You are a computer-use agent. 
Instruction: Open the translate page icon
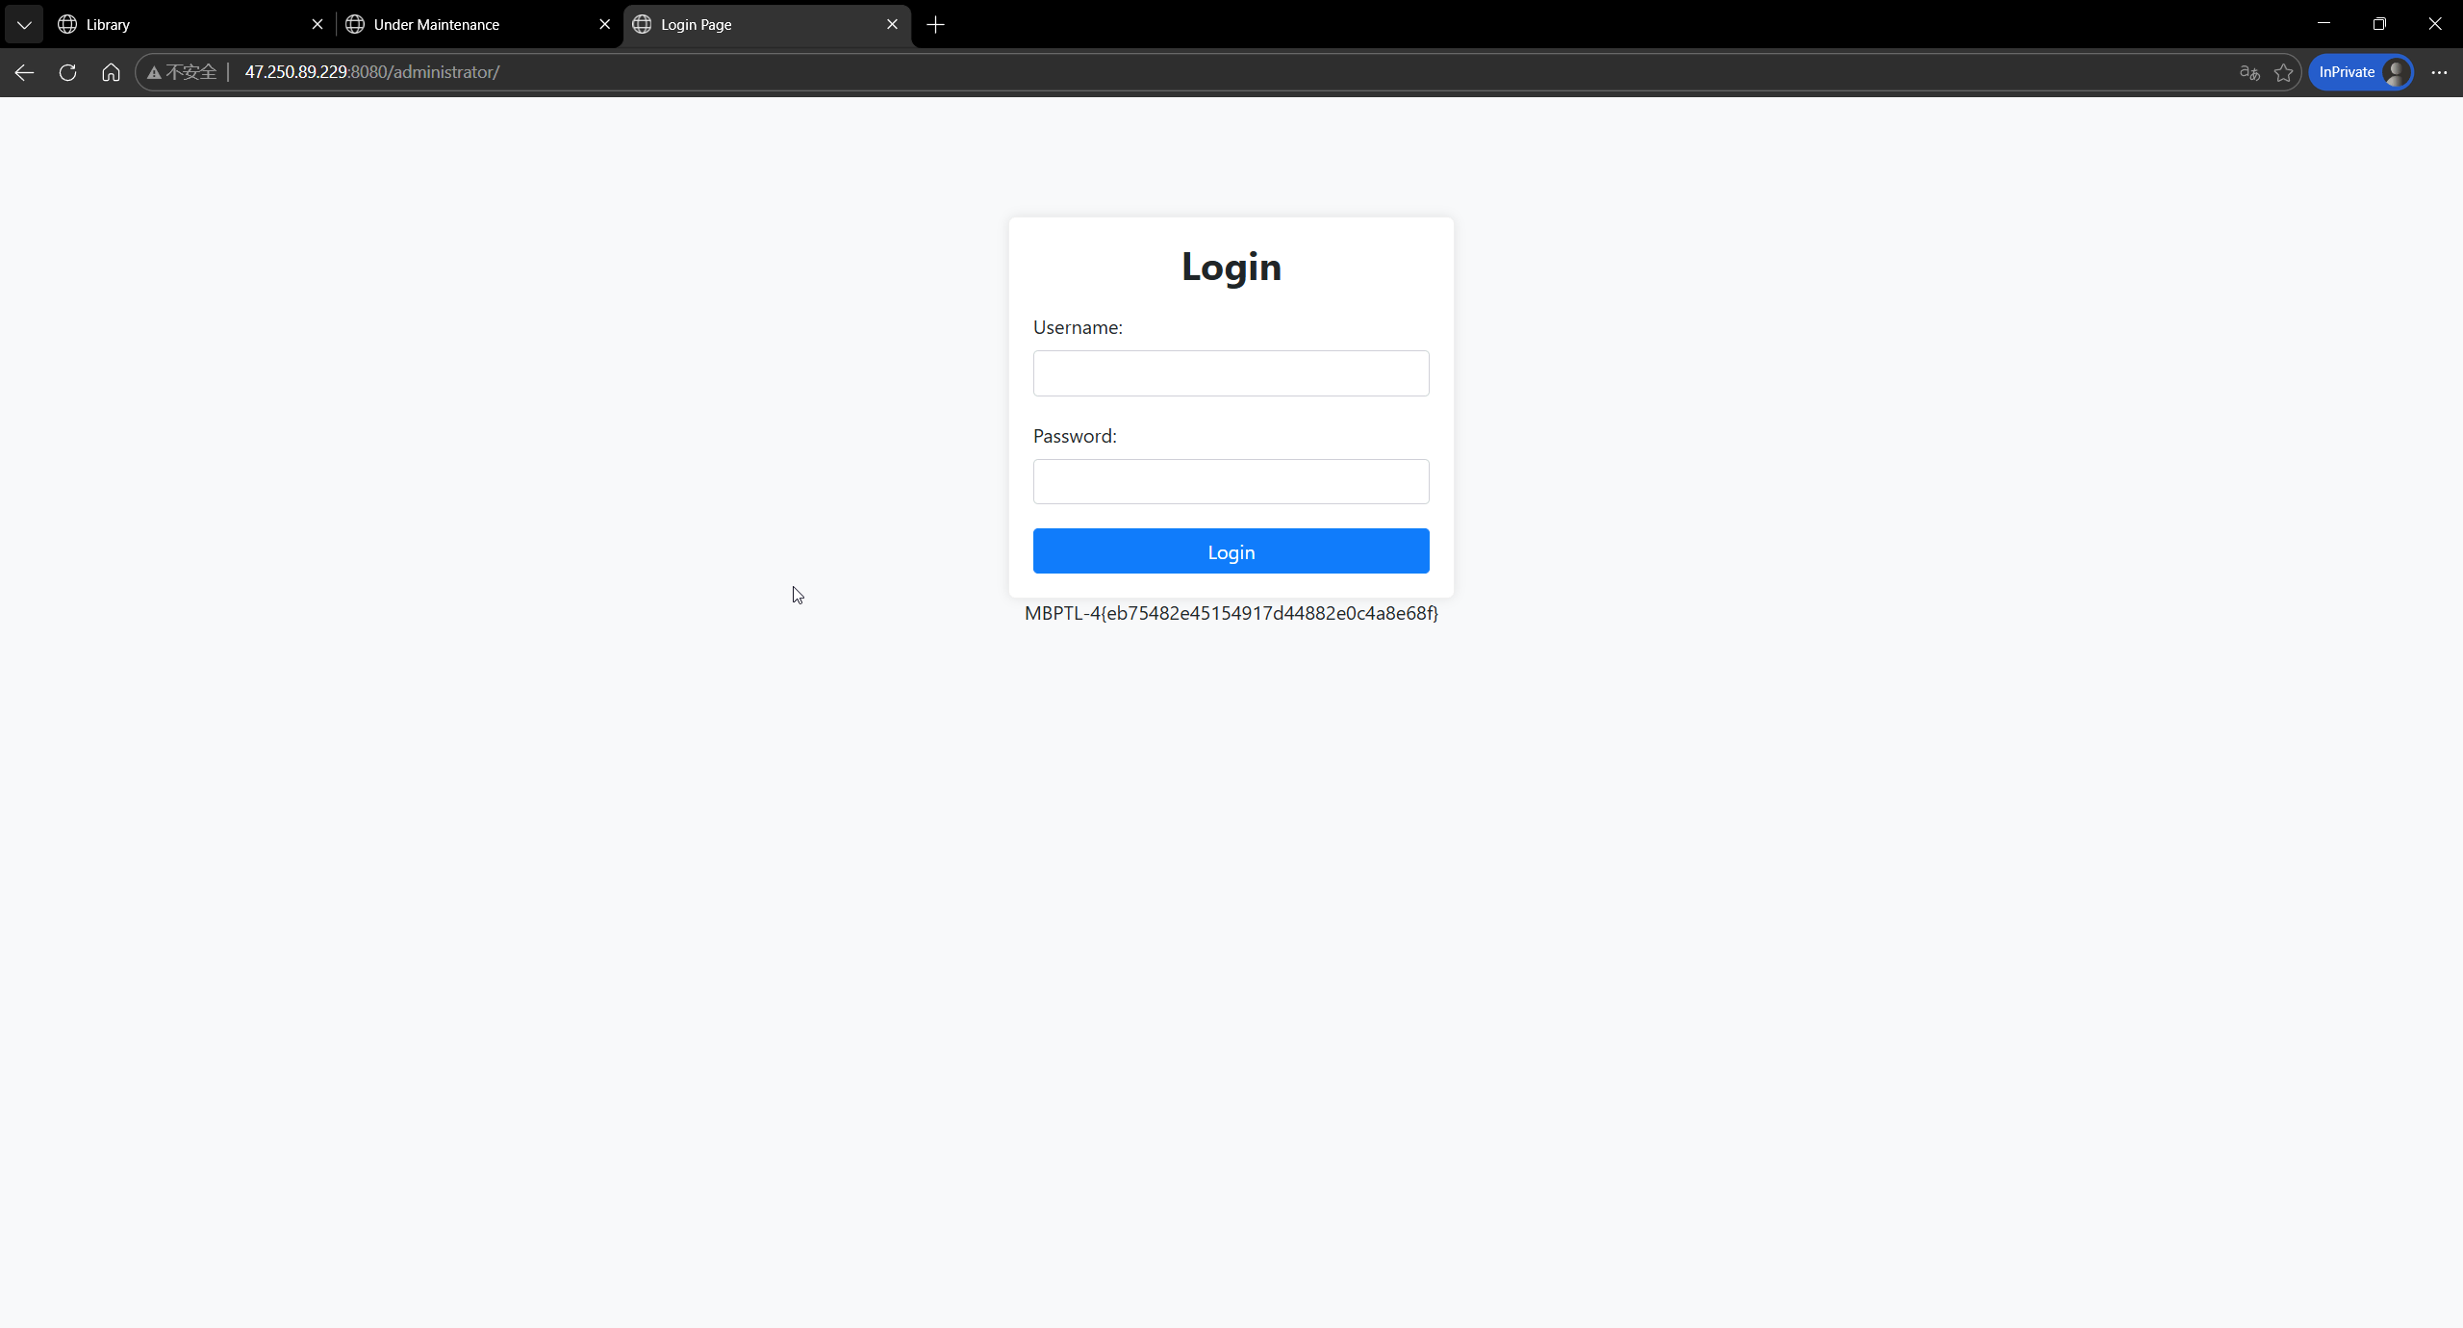point(2248,72)
